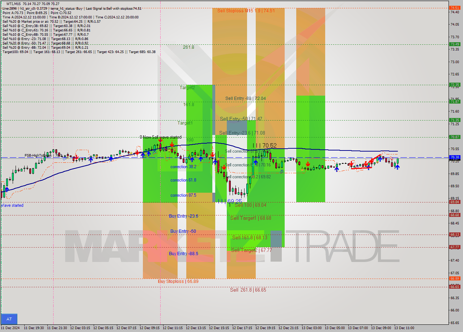The height and width of the screenshot is (332, 463).
Task: Select the 'WTI,M15' chart title text
Action: click(13, 4)
